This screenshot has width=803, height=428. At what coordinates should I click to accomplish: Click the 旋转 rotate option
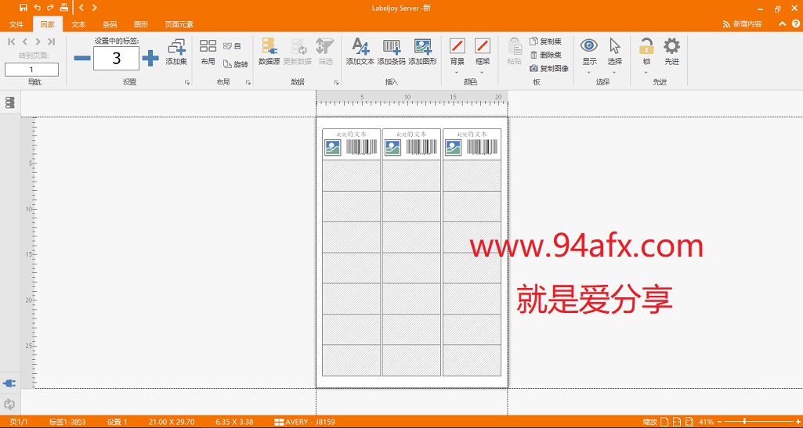(236, 64)
